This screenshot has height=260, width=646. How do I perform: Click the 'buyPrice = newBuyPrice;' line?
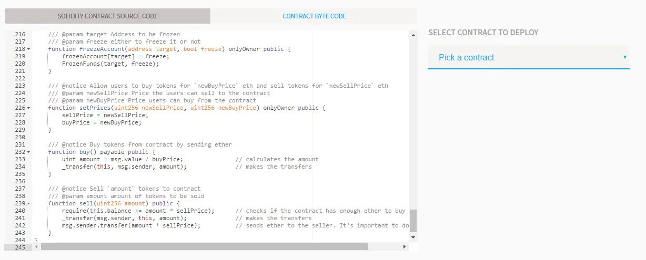(x=102, y=122)
